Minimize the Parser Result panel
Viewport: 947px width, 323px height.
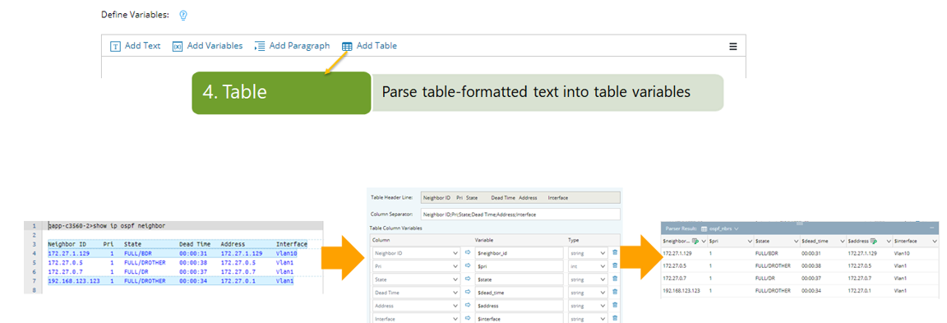[932, 228]
